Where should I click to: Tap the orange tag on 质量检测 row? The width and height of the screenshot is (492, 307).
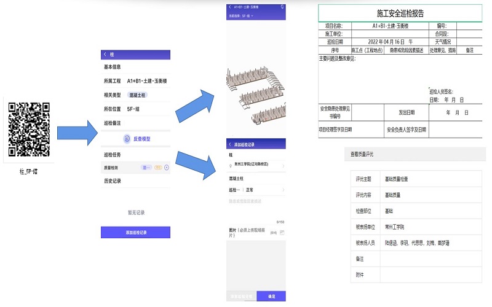point(158,168)
